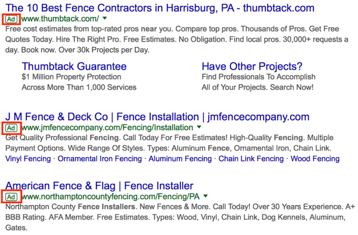Image resolution: width=358 pixels, height=235 pixels.
Task: Choose the Aluminum Fencing link
Action: [180, 159]
